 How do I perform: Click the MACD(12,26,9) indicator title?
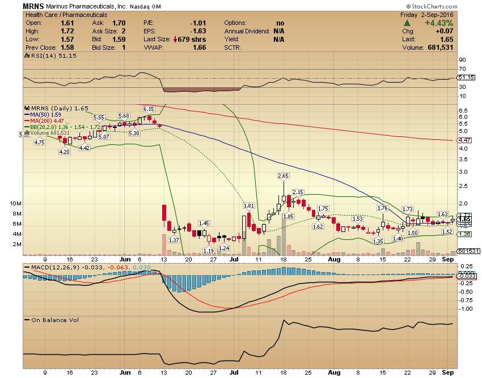[x=56, y=268]
